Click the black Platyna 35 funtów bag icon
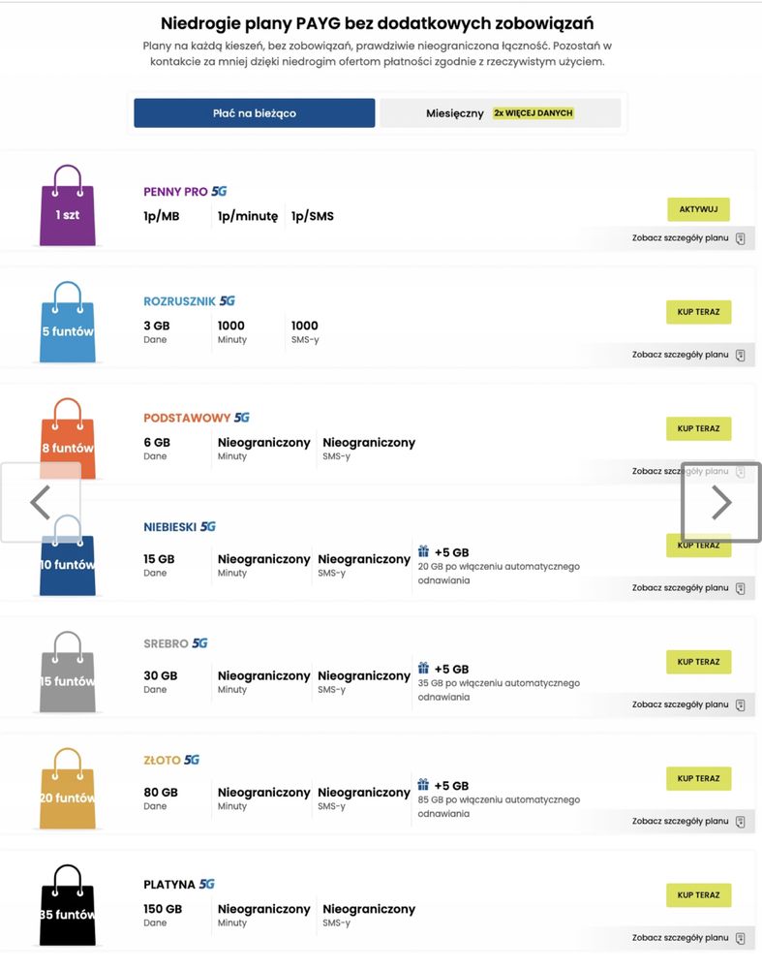762x969 pixels. [x=68, y=905]
